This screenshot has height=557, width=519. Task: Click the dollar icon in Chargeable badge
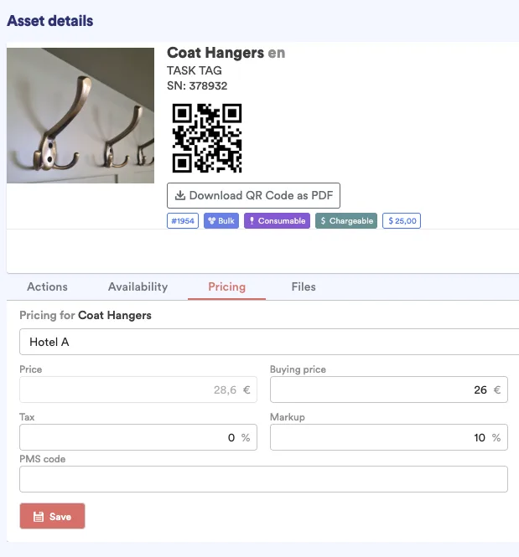pyautogui.click(x=323, y=221)
